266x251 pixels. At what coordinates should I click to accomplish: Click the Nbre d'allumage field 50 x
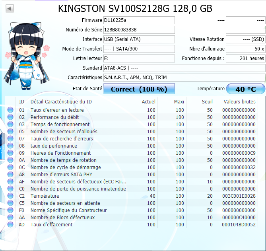[246, 49]
